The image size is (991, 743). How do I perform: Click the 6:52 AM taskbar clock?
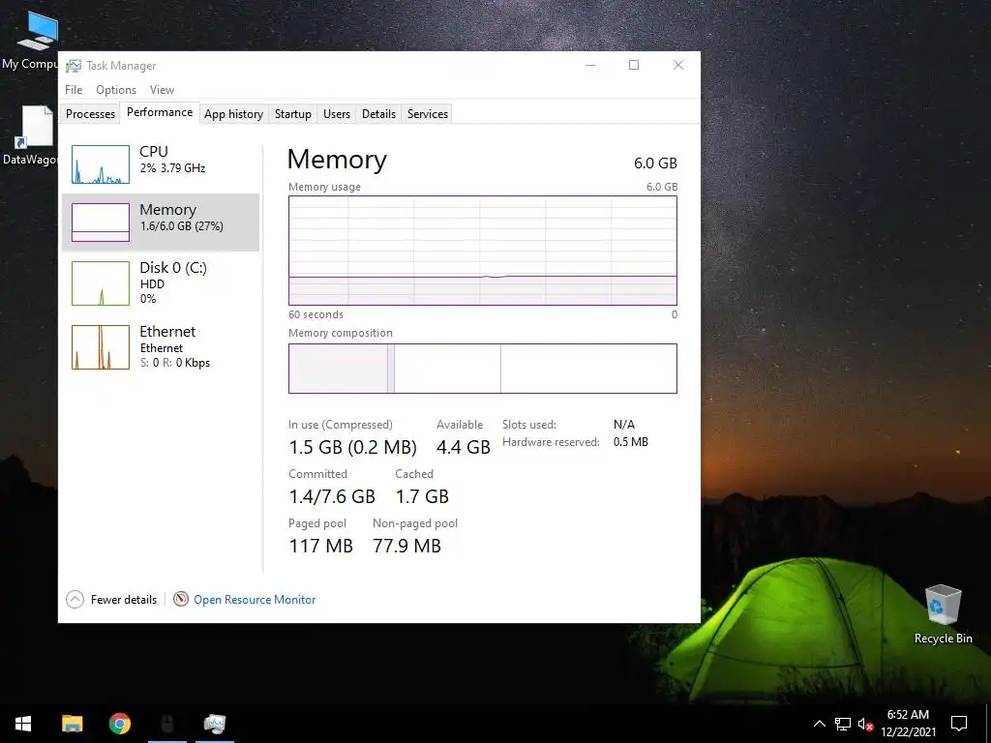click(908, 715)
